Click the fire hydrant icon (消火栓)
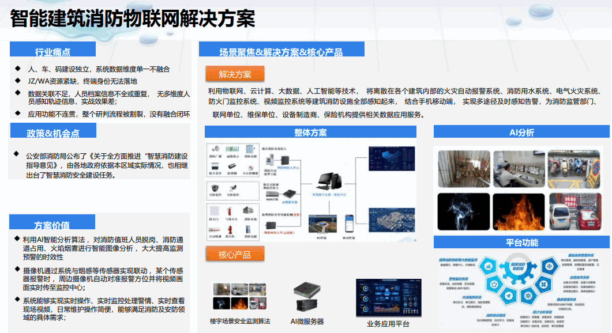The width and height of the screenshot is (612, 333). pyautogui.click(x=230, y=229)
